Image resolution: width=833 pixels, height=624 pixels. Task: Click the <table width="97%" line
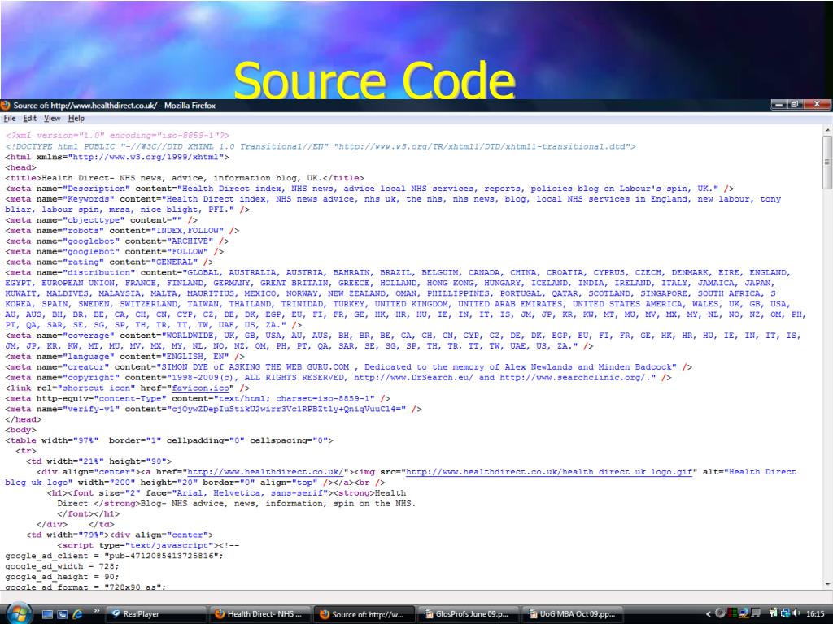pos(169,440)
